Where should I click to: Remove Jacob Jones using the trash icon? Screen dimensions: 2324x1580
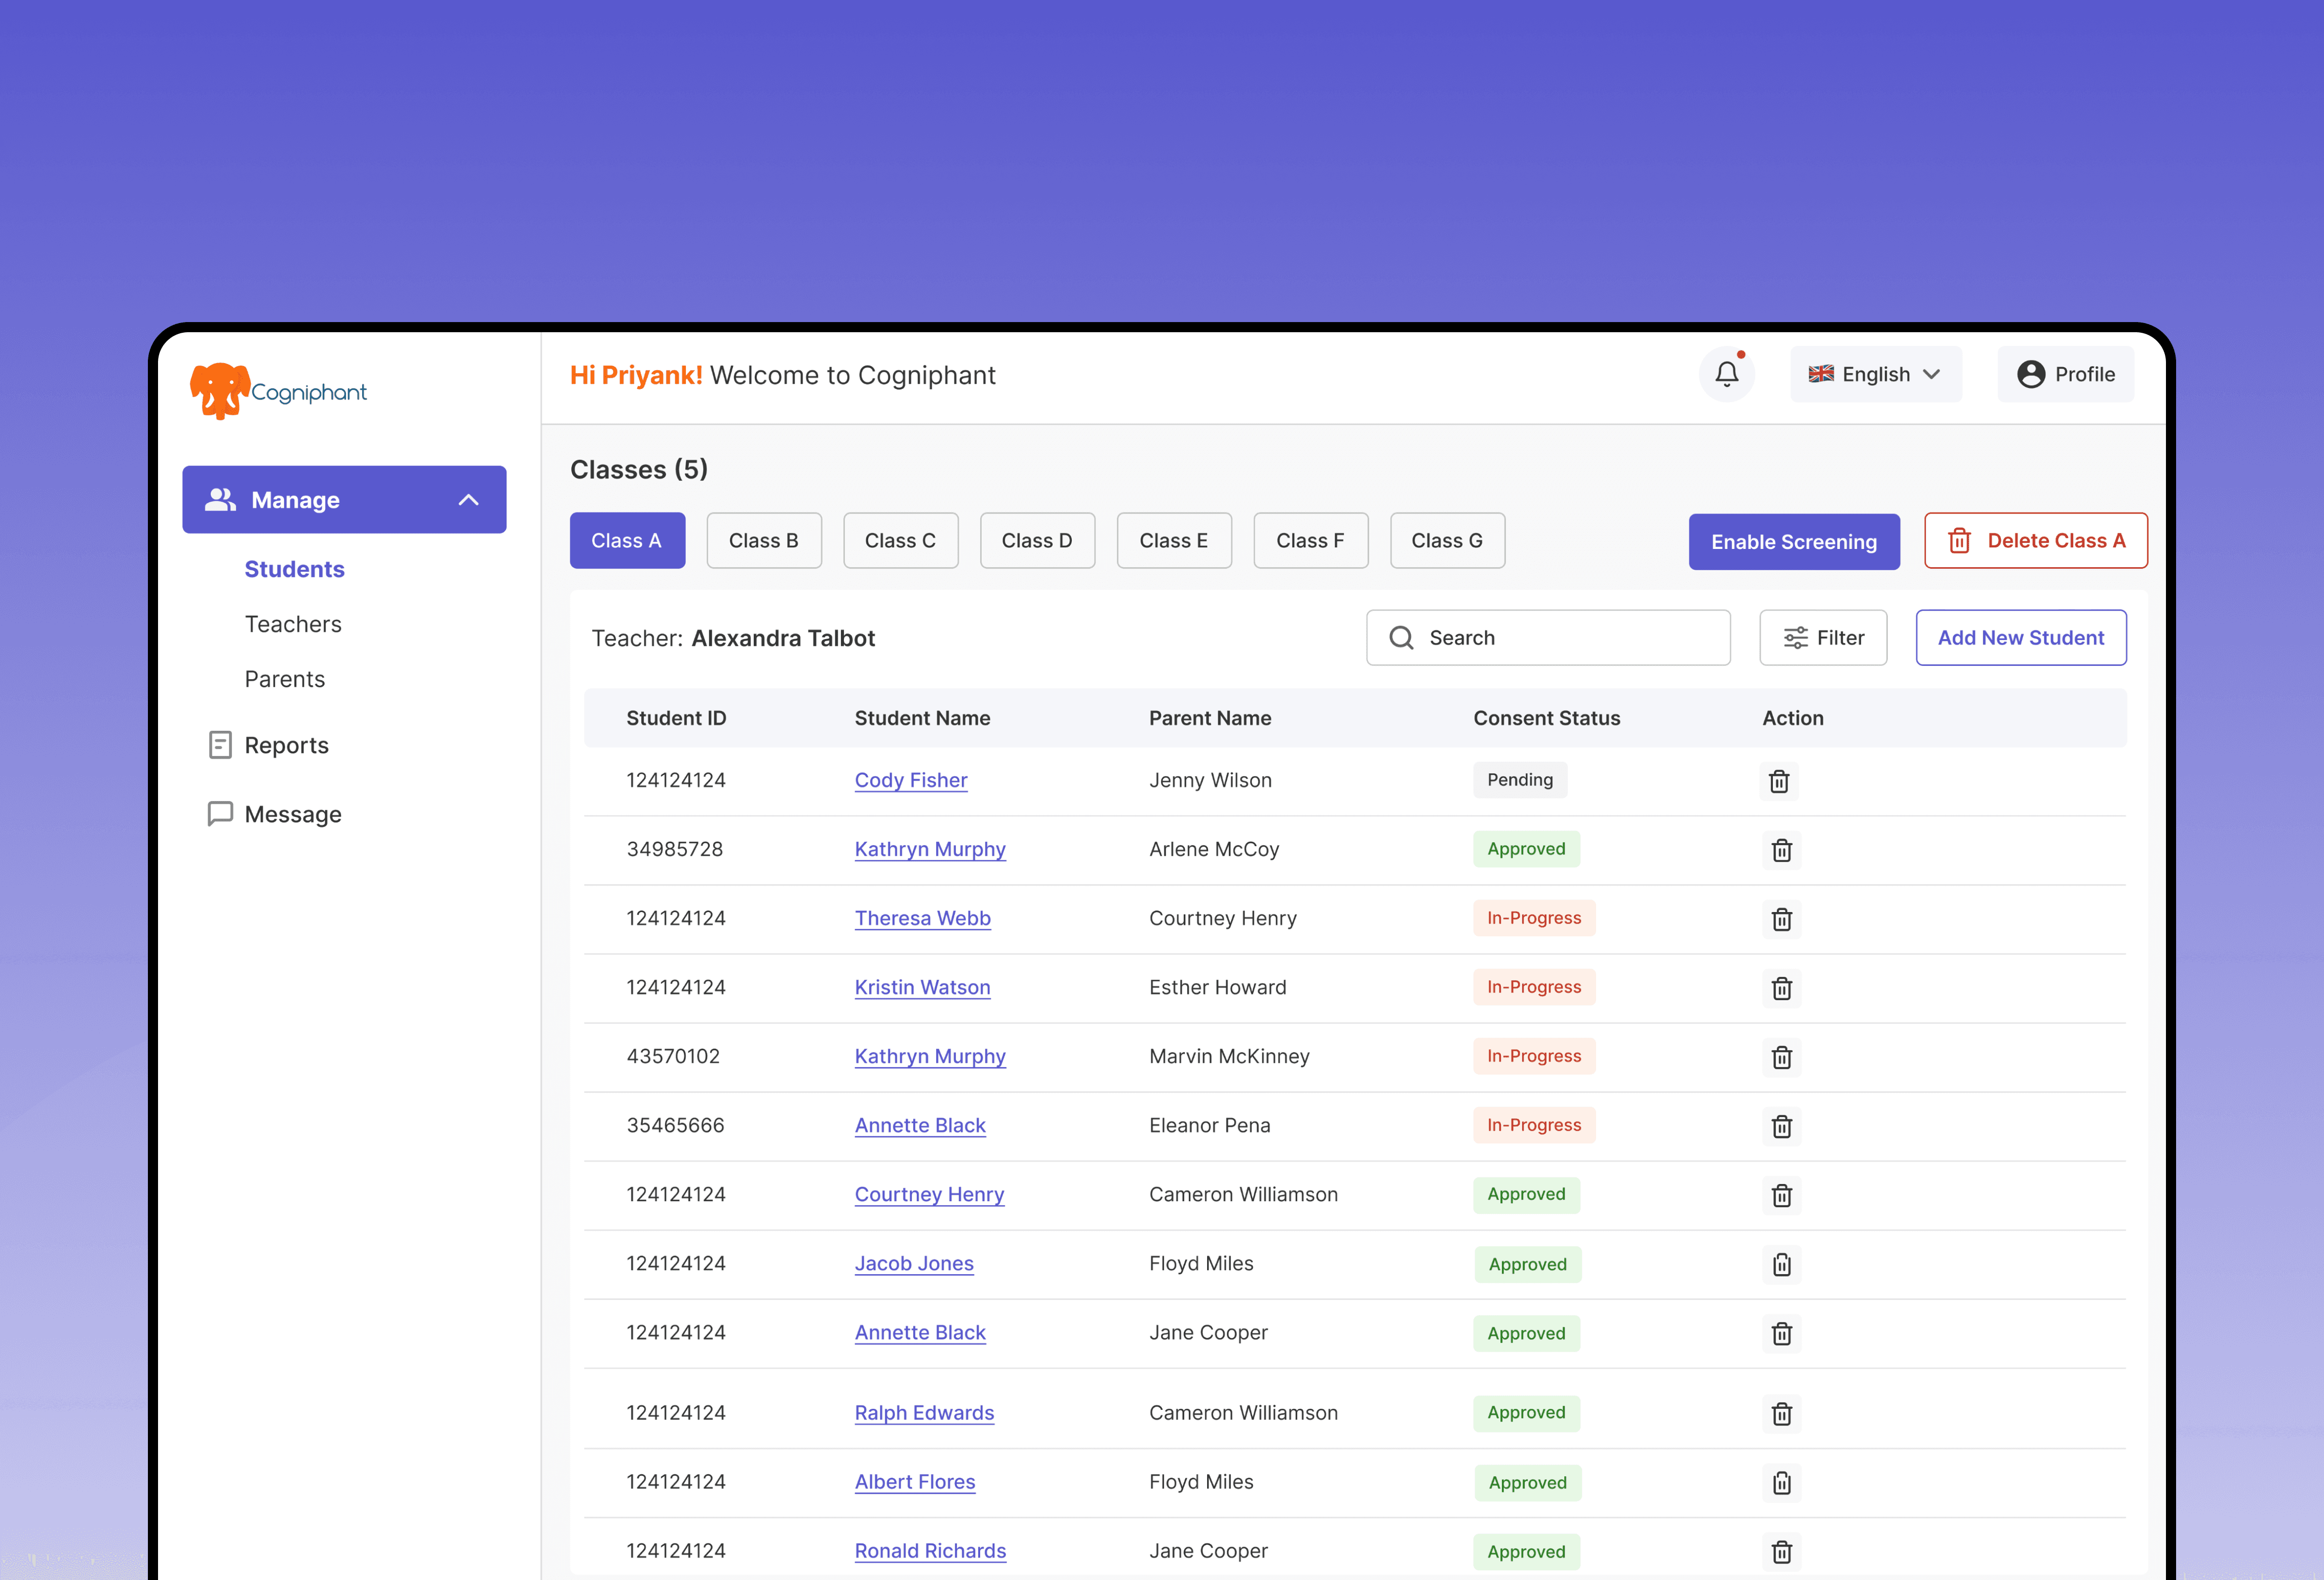[1781, 1265]
